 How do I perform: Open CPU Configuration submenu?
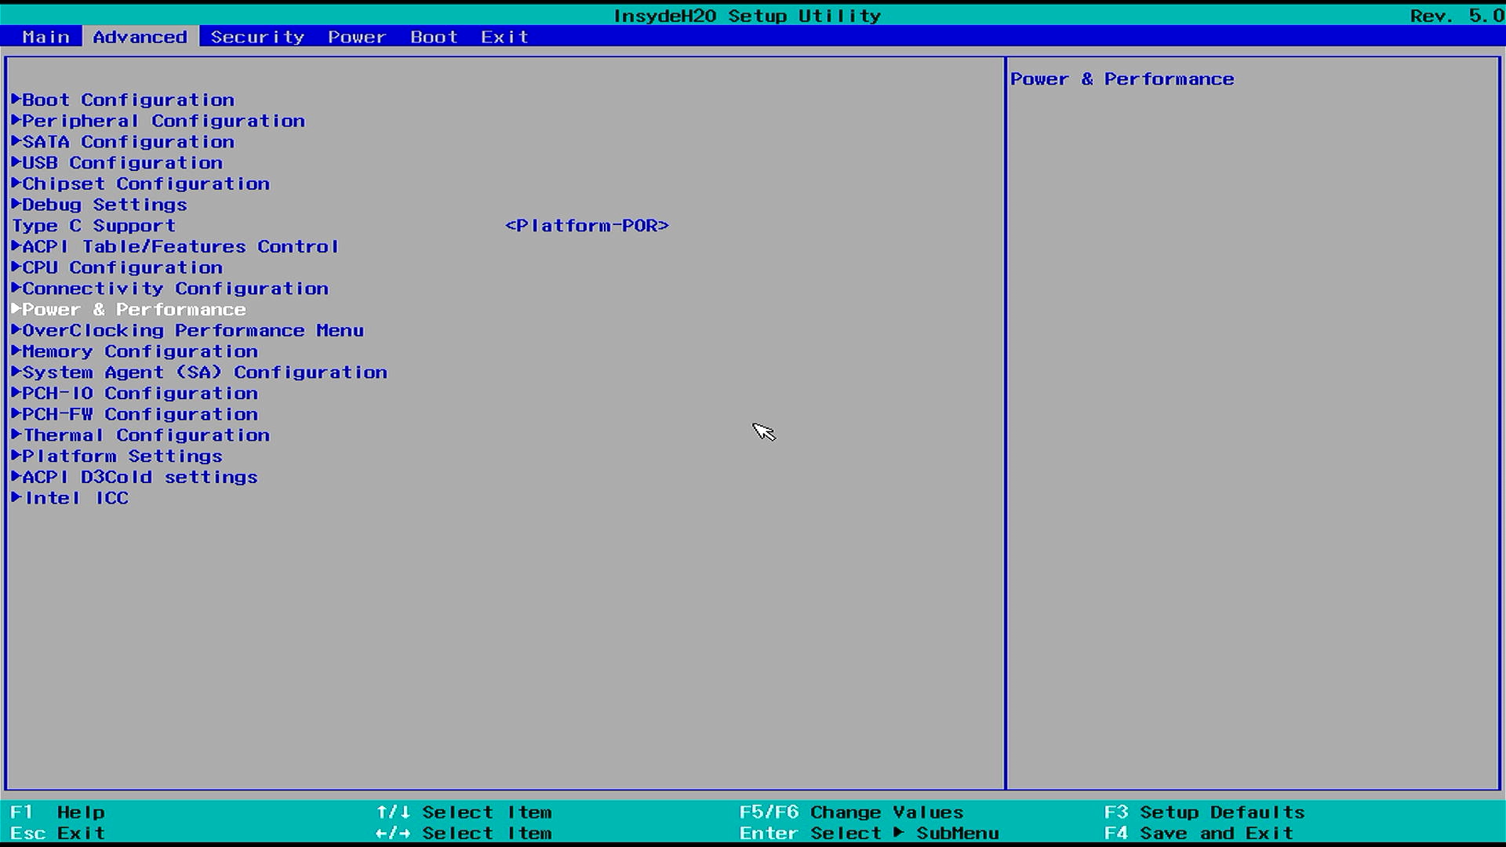(122, 267)
